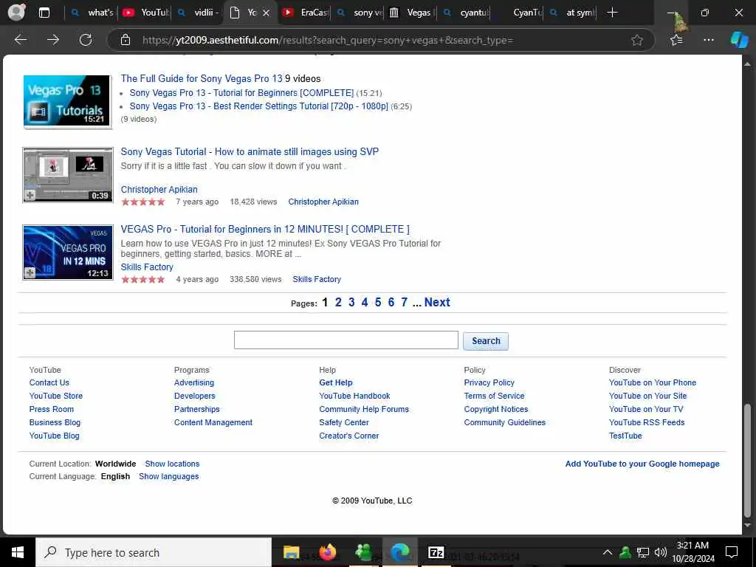
Task: Open the notification center icon
Action: click(x=732, y=552)
